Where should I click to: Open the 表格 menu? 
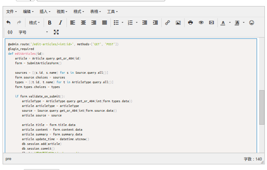95,12
